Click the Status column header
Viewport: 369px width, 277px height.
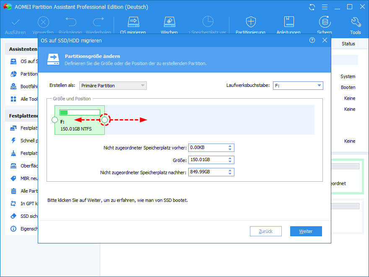tap(348, 44)
